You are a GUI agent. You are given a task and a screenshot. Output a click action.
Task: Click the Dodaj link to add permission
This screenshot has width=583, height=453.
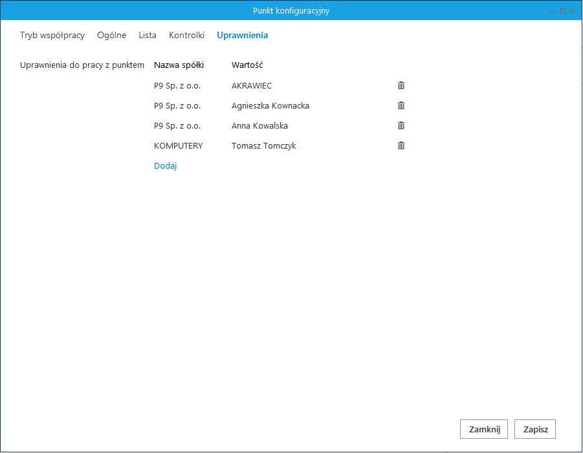[166, 165]
